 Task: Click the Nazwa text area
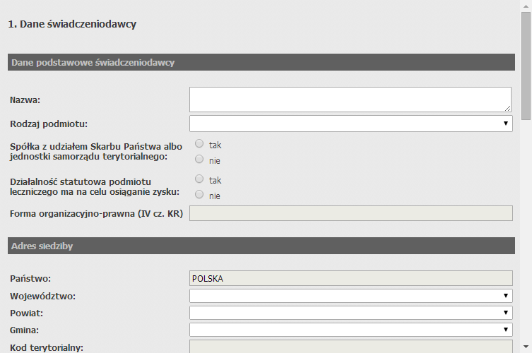click(350, 100)
